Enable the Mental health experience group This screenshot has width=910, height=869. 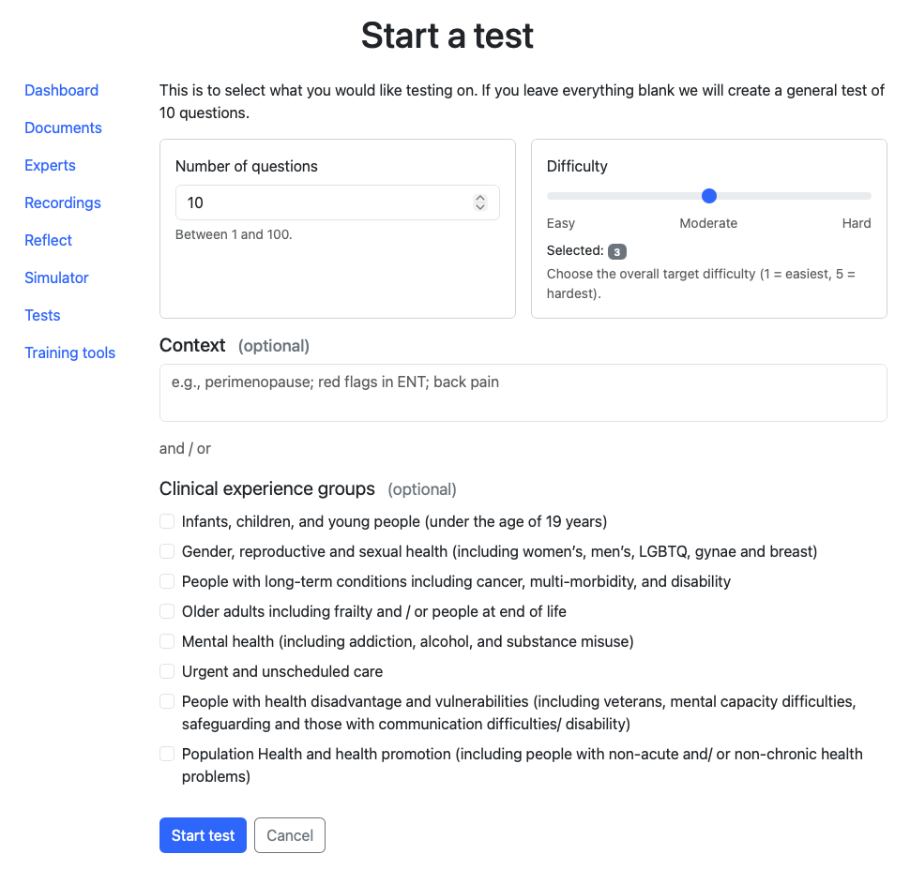click(x=166, y=641)
